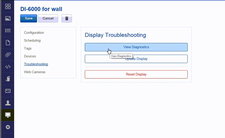Click the Save button
This screenshot has width=225, height=138.
coord(28,18)
